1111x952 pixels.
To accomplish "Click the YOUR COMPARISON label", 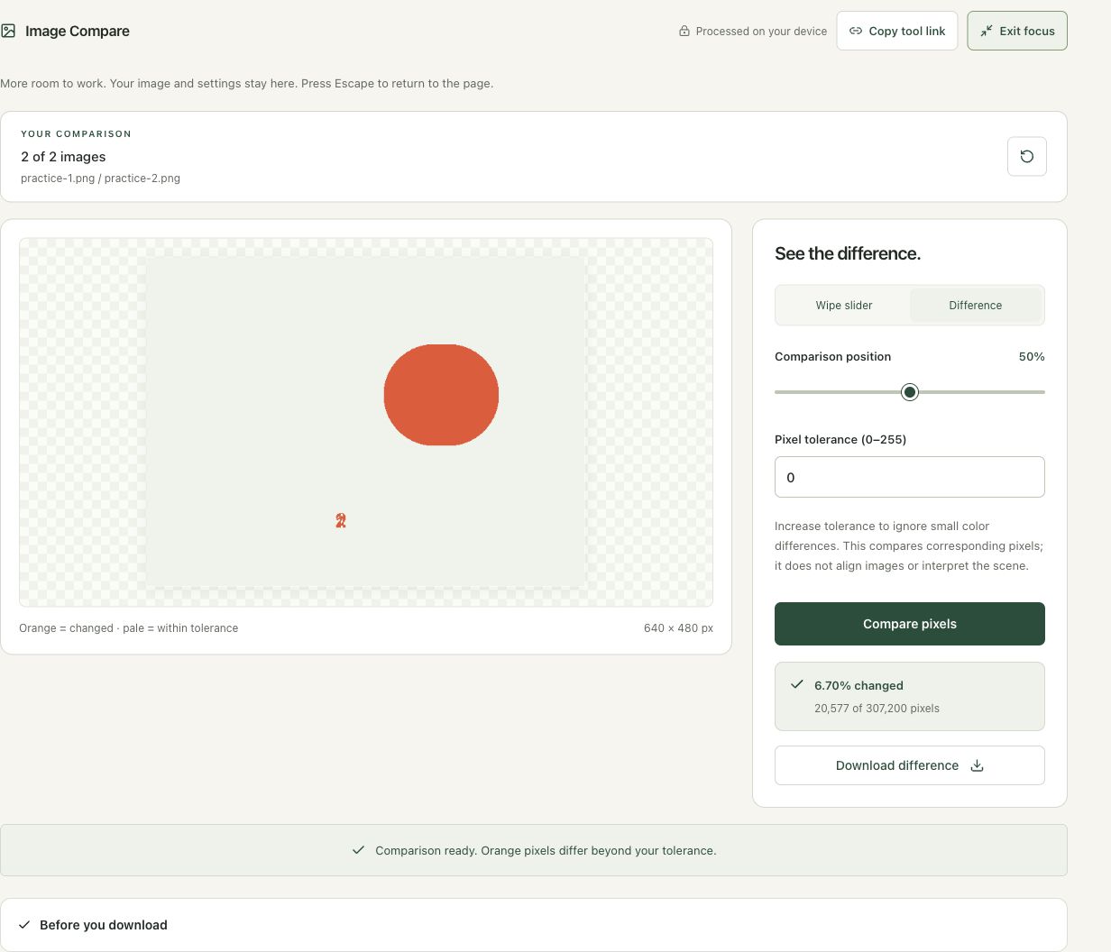I will pos(76,133).
